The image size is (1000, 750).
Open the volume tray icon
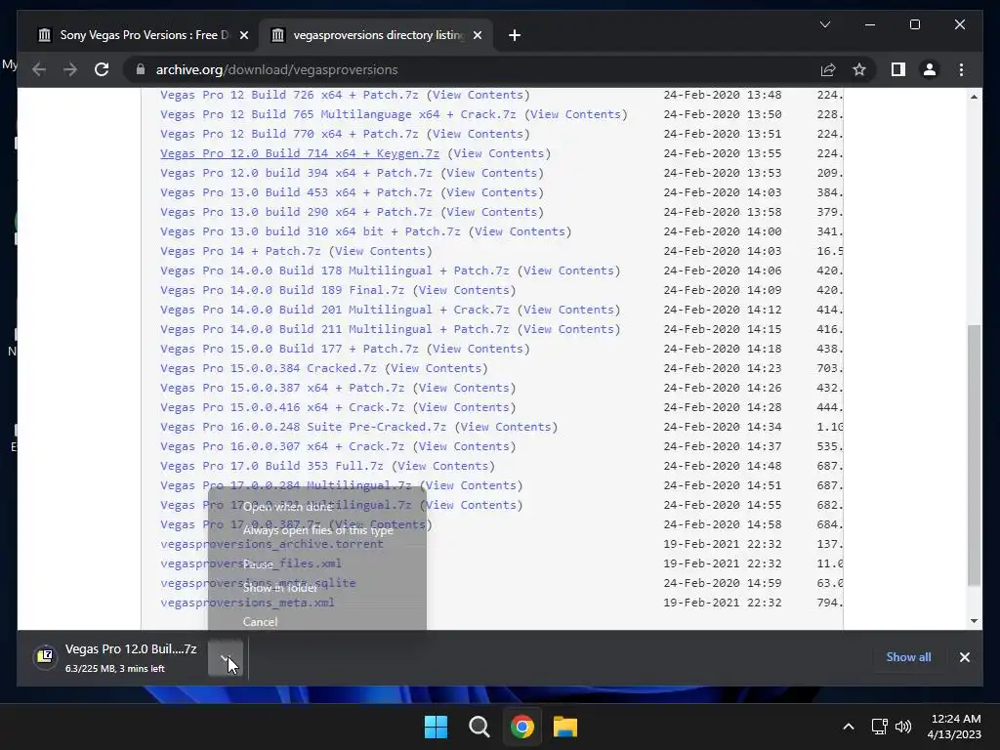pyautogui.click(x=903, y=727)
